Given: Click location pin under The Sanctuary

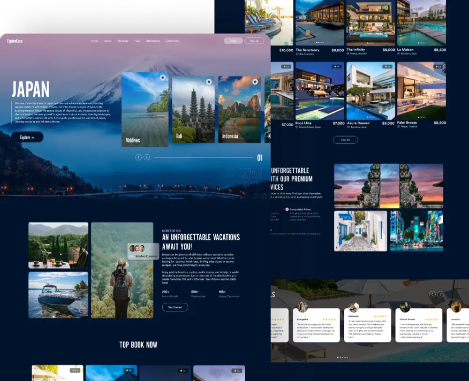Looking at the screenshot, I should tap(297, 54).
